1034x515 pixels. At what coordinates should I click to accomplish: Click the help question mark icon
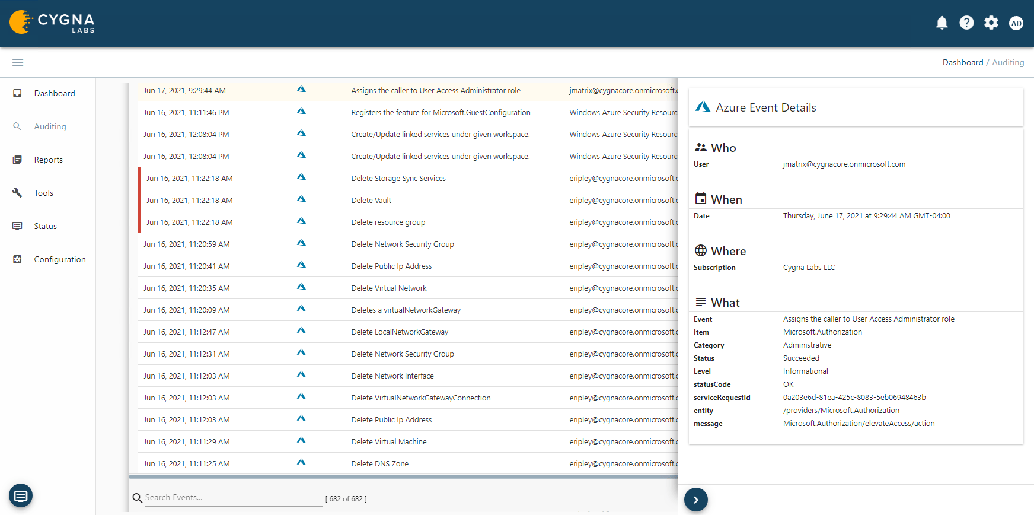966,23
